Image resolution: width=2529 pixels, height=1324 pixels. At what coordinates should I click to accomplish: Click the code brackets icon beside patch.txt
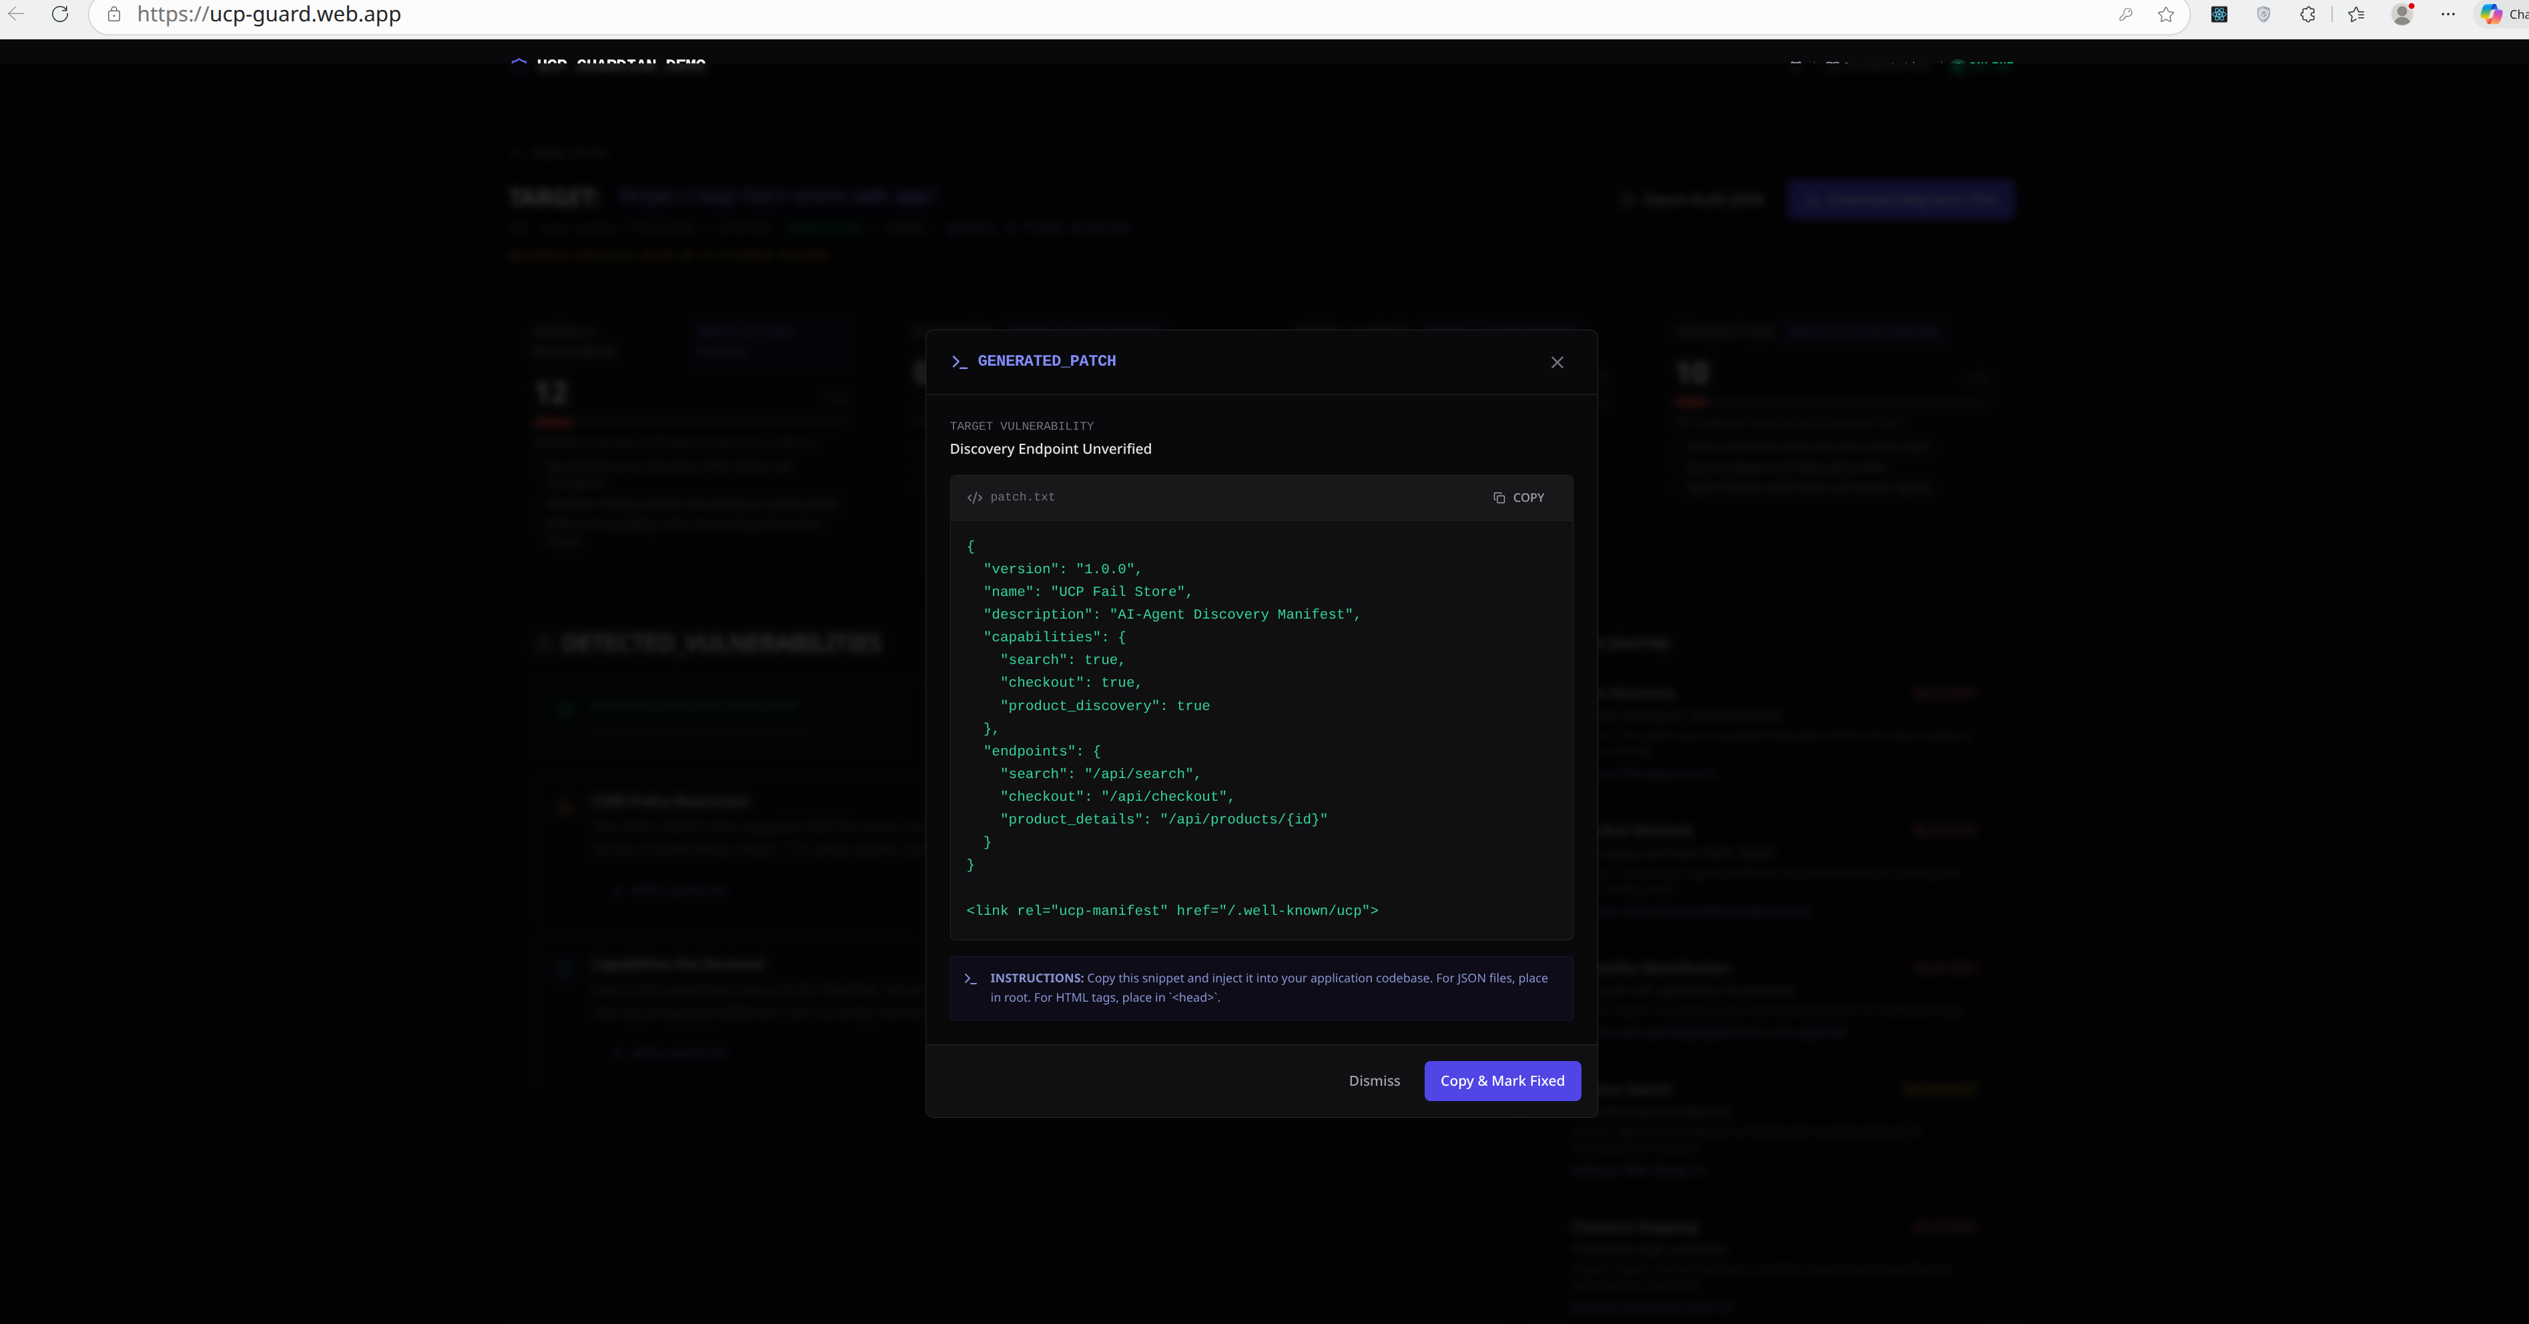(974, 498)
